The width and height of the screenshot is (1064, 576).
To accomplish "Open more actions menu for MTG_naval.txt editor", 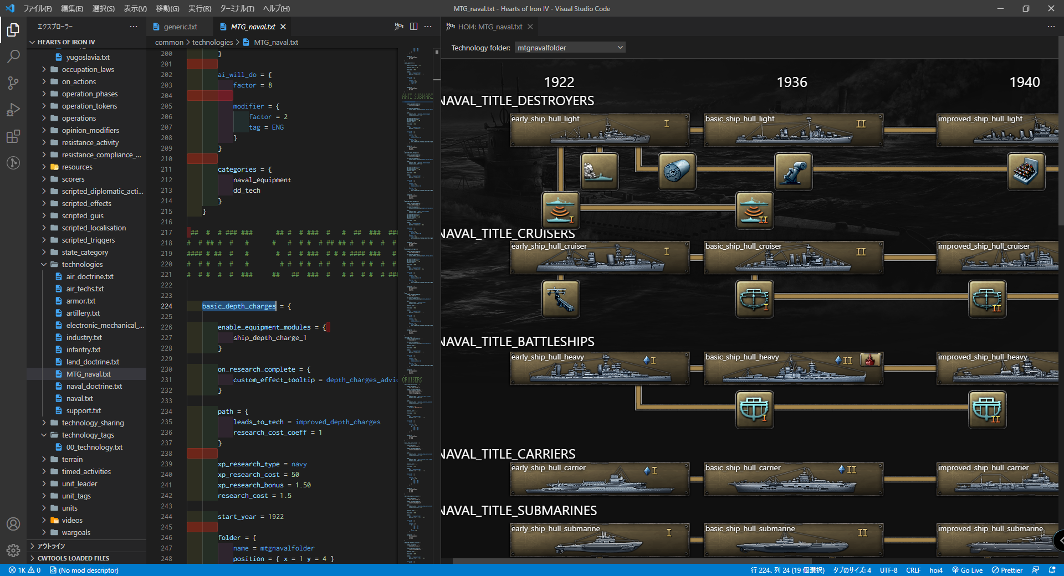I will click(x=428, y=27).
